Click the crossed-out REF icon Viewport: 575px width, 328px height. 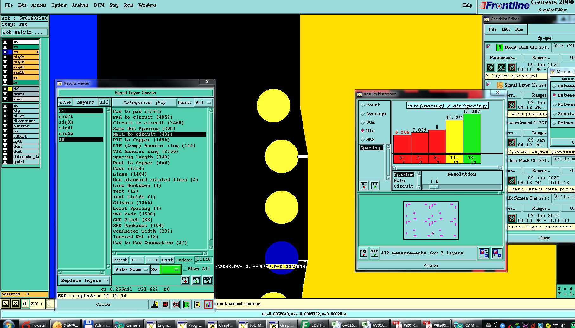pos(176,305)
